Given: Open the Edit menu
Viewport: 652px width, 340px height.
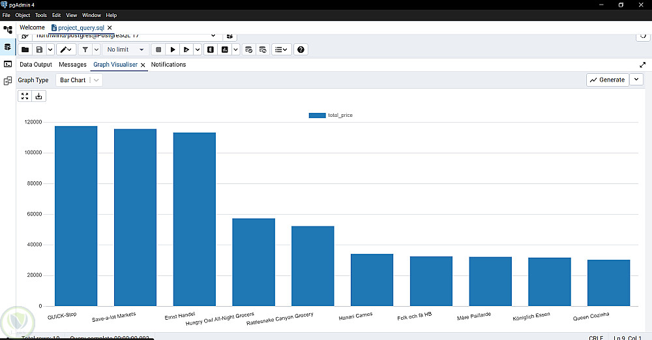Looking at the screenshot, I should click(x=57, y=16).
